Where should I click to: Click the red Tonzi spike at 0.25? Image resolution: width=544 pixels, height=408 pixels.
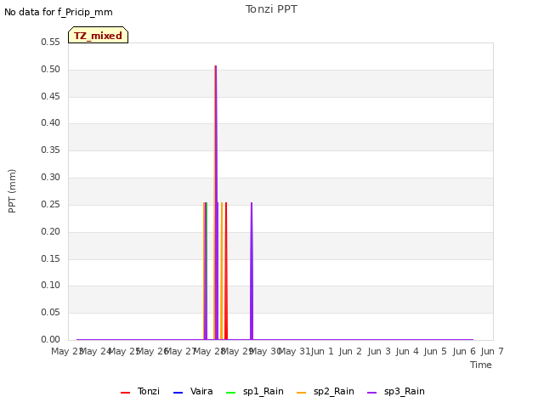[226, 270]
